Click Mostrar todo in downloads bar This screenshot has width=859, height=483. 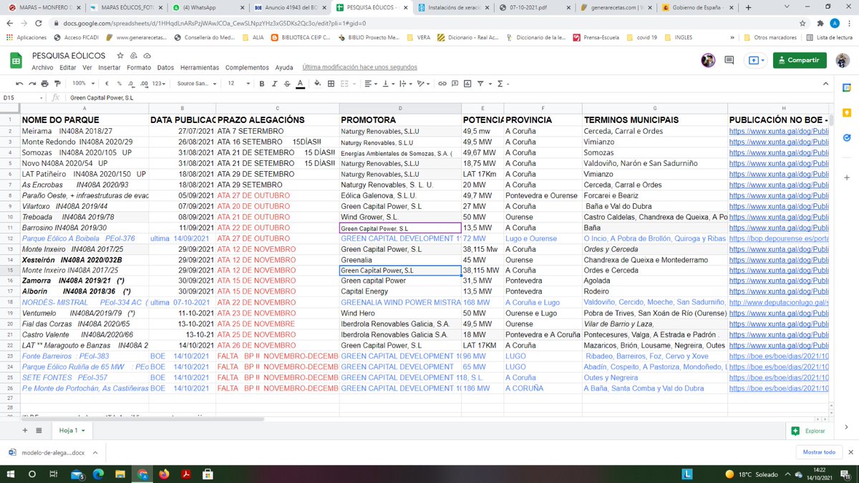[818, 452]
